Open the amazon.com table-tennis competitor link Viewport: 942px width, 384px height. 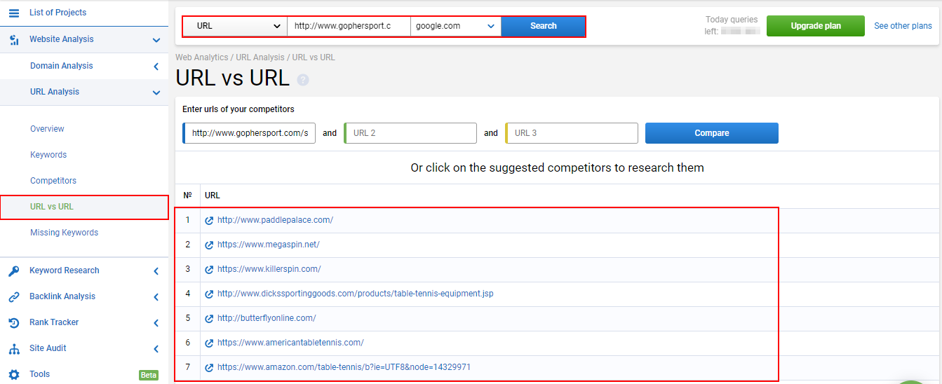[344, 367]
